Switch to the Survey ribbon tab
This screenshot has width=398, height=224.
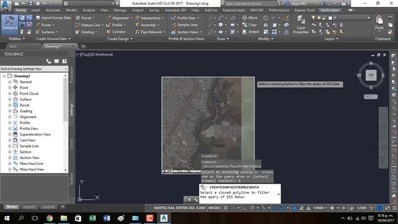pyautogui.click(x=154, y=10)
